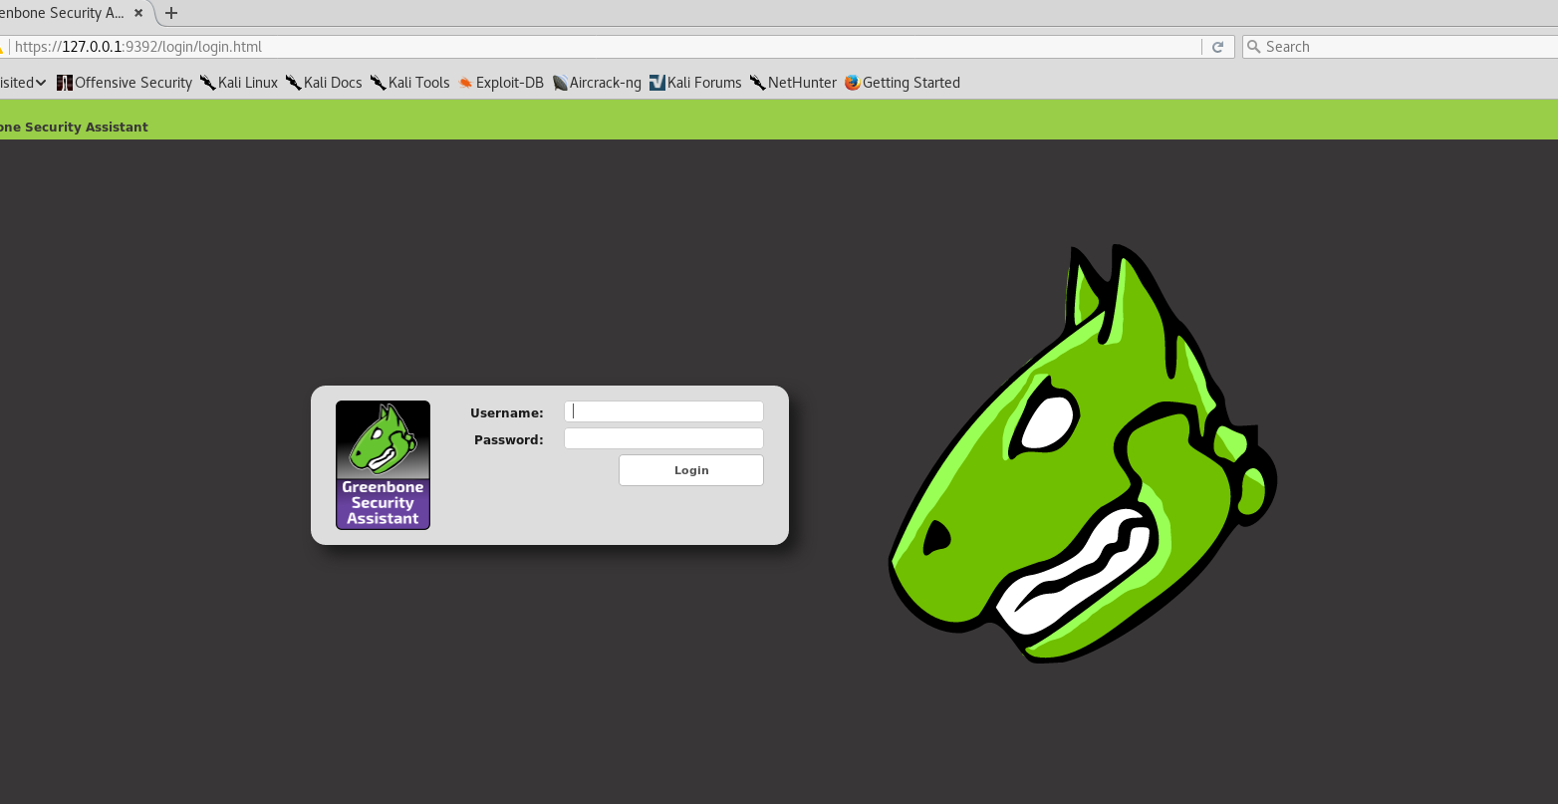Click the large green dog mascot image
Image resolution: width=1558 pixels, height=804 pixels.
click(1081, 453)
